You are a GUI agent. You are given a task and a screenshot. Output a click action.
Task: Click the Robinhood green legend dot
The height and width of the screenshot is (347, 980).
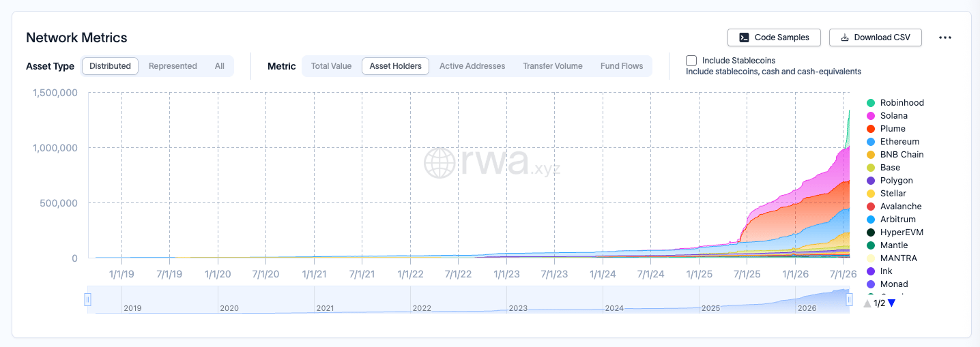click(871, 103)
